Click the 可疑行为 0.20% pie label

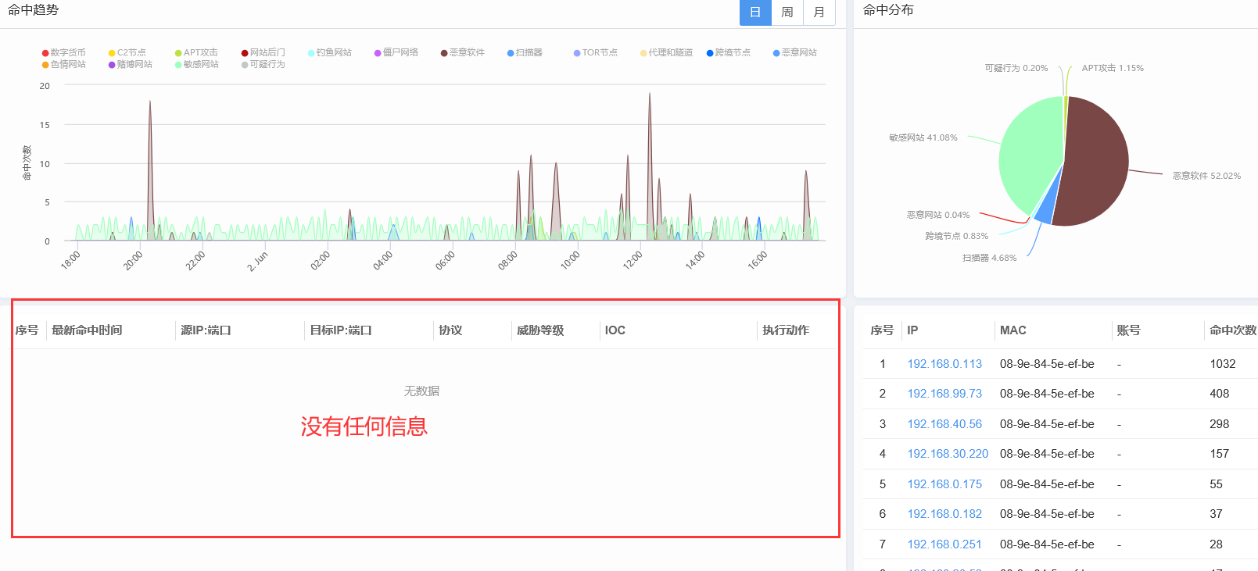click(1016, 68)
